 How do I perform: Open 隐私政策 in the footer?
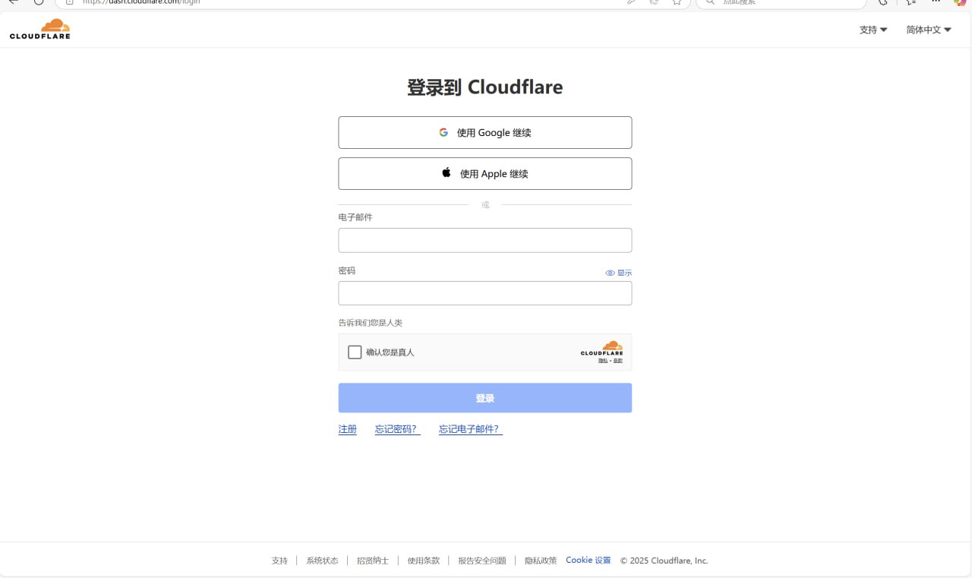click(x=540, y=561)
